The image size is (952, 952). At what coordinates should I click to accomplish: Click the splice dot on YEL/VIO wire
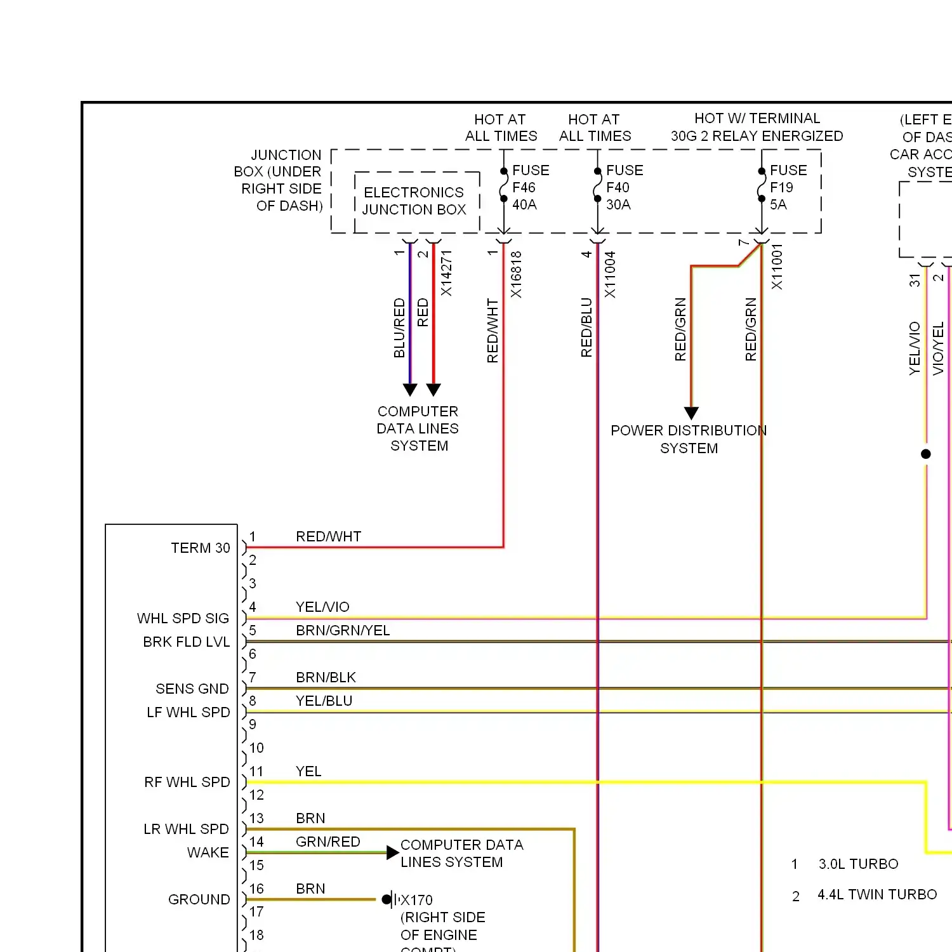[926, 454]
